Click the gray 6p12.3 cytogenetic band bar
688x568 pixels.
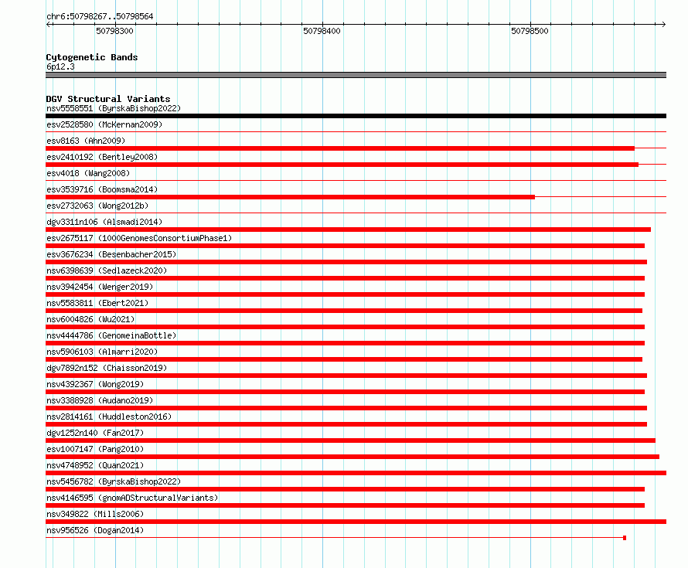point(356,75)
